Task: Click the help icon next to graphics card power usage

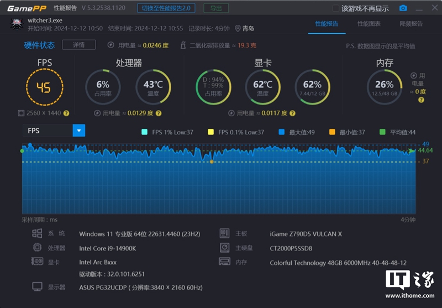Action: (x=293, y=113)
